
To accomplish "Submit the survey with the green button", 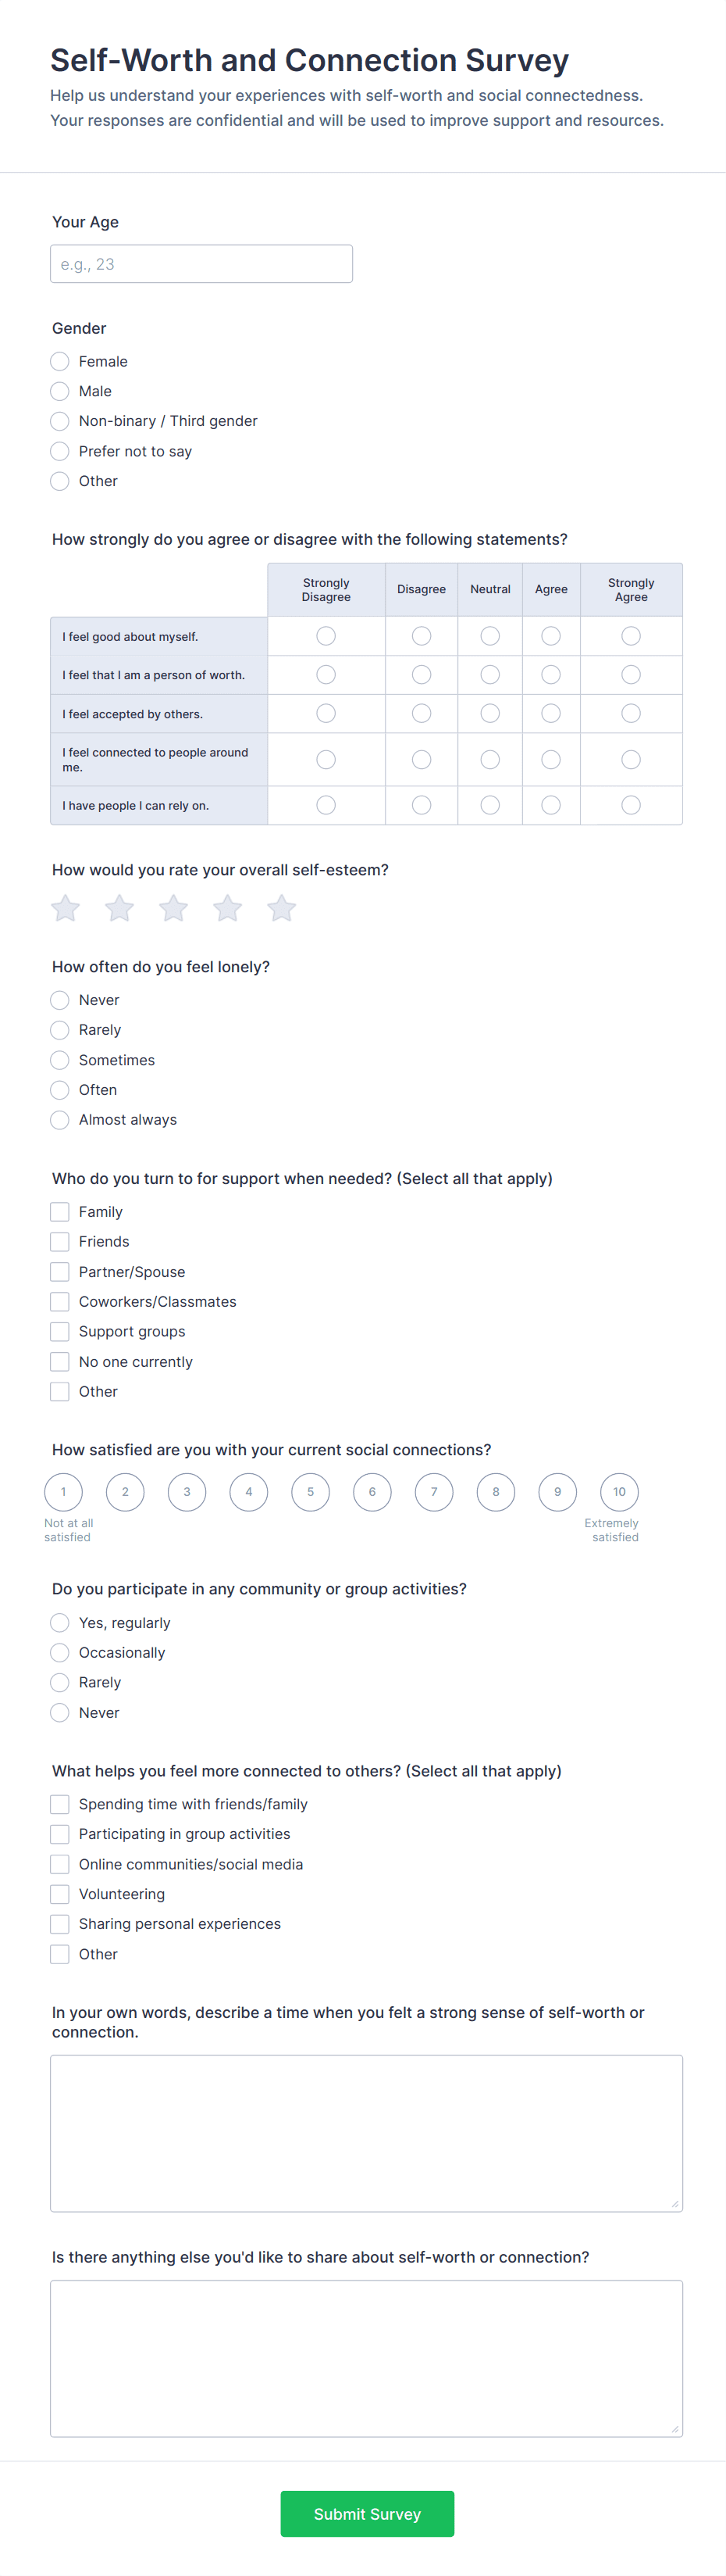I will coord(368,2514).
